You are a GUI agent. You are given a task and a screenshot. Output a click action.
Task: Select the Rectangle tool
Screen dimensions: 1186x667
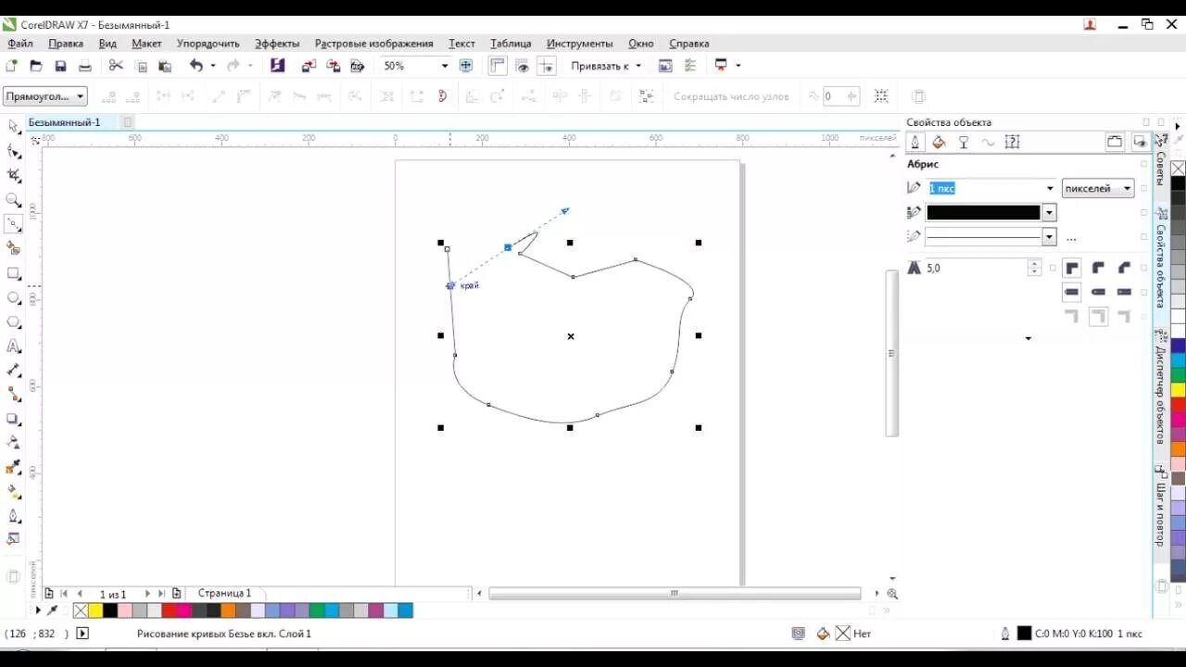[14, 273]
